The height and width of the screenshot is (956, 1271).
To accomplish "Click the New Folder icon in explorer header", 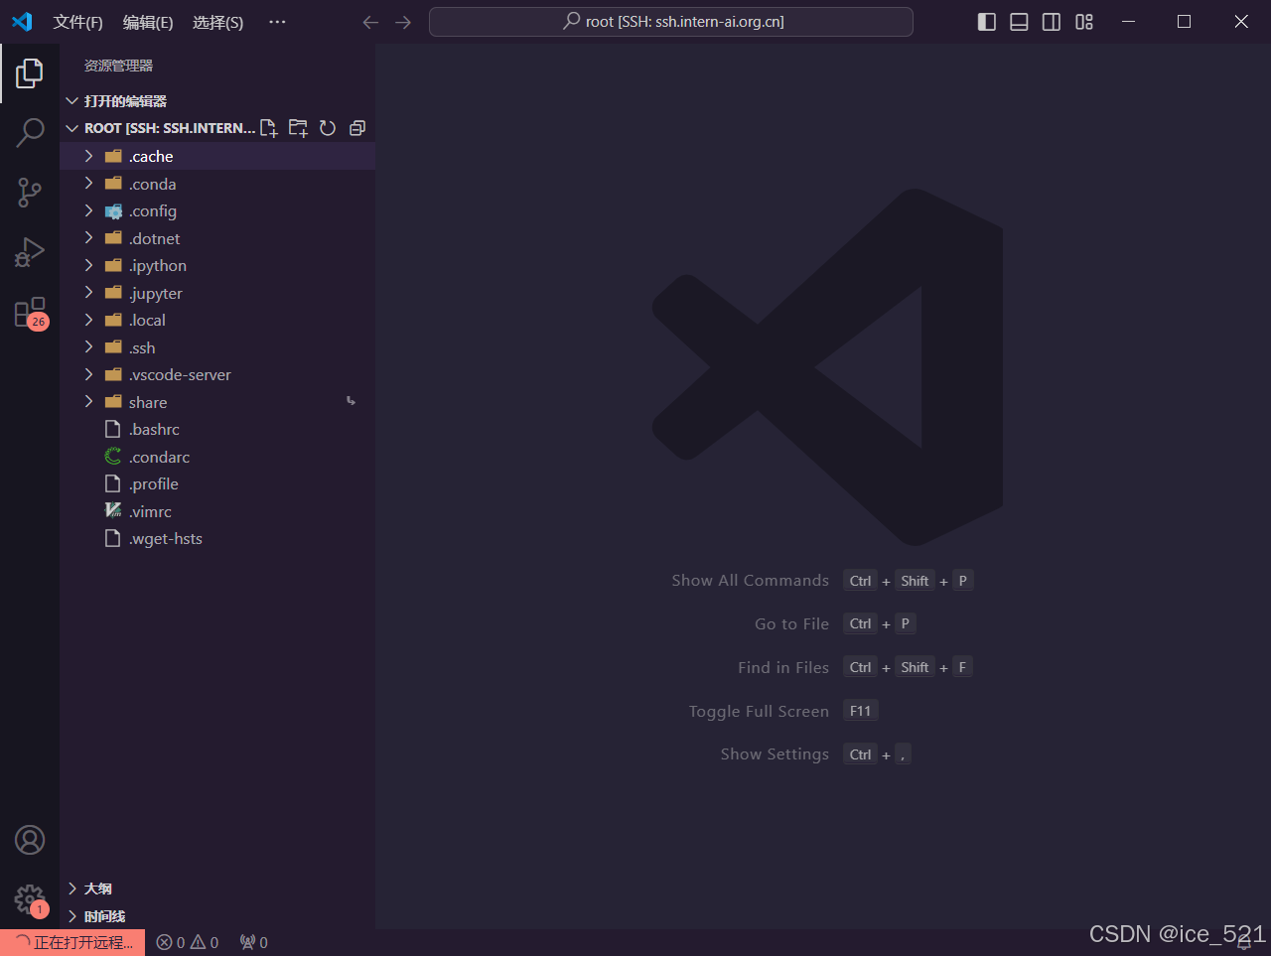I will tap(298, 128).
